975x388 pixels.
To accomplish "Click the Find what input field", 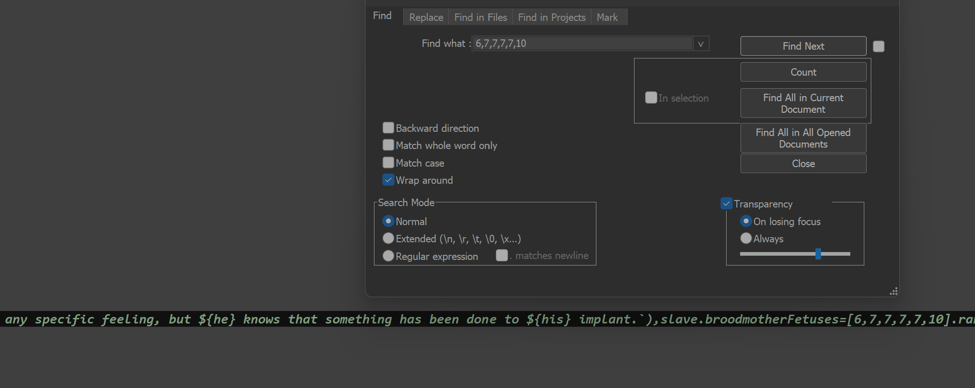I will (581, 44).
